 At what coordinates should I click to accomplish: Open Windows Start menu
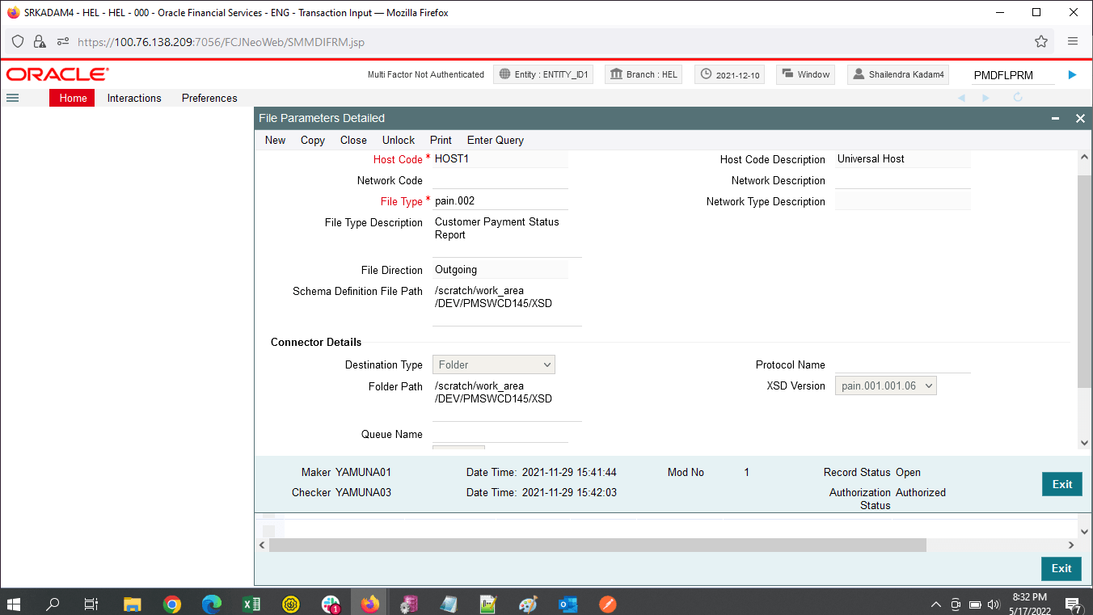pyautogui.click(x=14, y=604)
